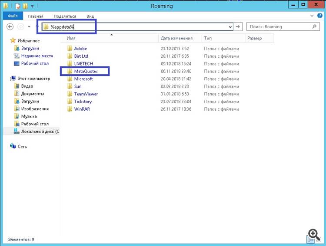Select the LIVETECH folder icon

(70, 63)
